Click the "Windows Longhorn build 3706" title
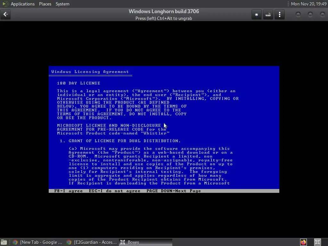Image resolution: width=328 pixels, height=246 pixels. 164,11
